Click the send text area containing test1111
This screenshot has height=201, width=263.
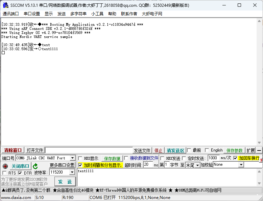pos(167,177)
